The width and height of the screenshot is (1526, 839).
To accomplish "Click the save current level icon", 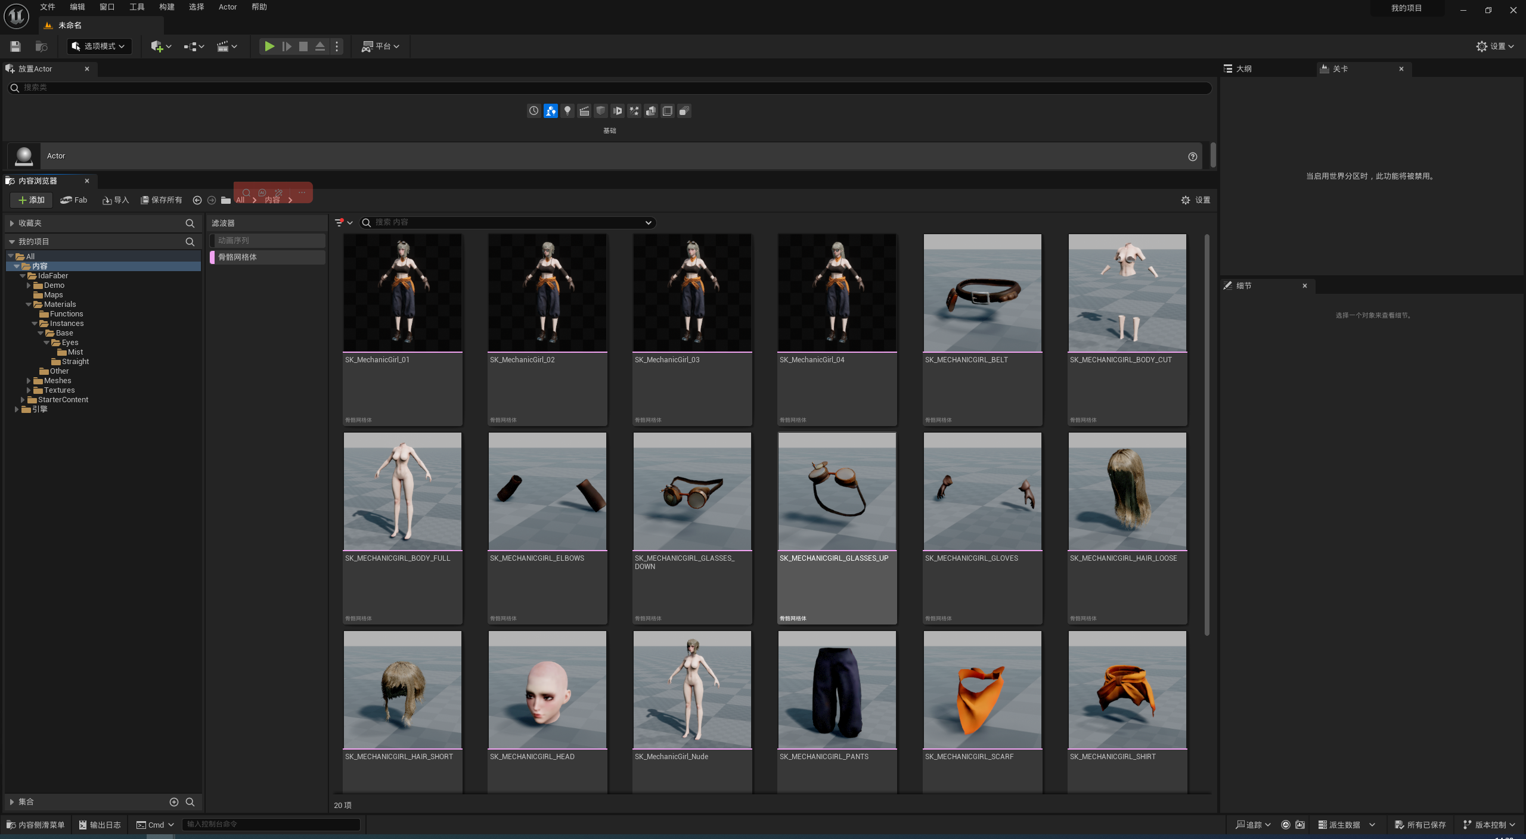I will pos(15,46).
